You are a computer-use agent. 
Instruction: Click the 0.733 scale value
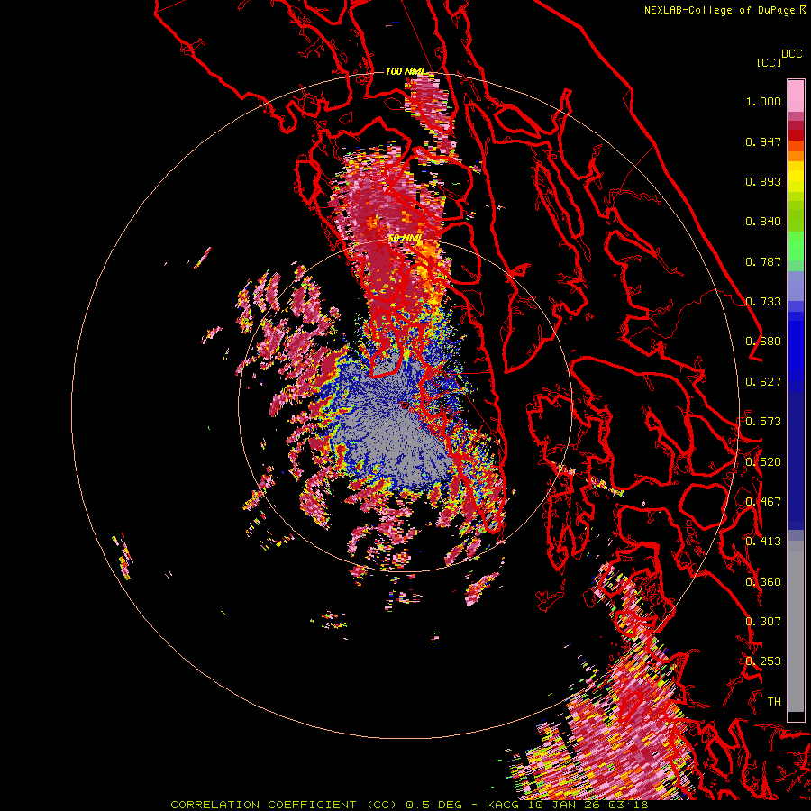763,302
